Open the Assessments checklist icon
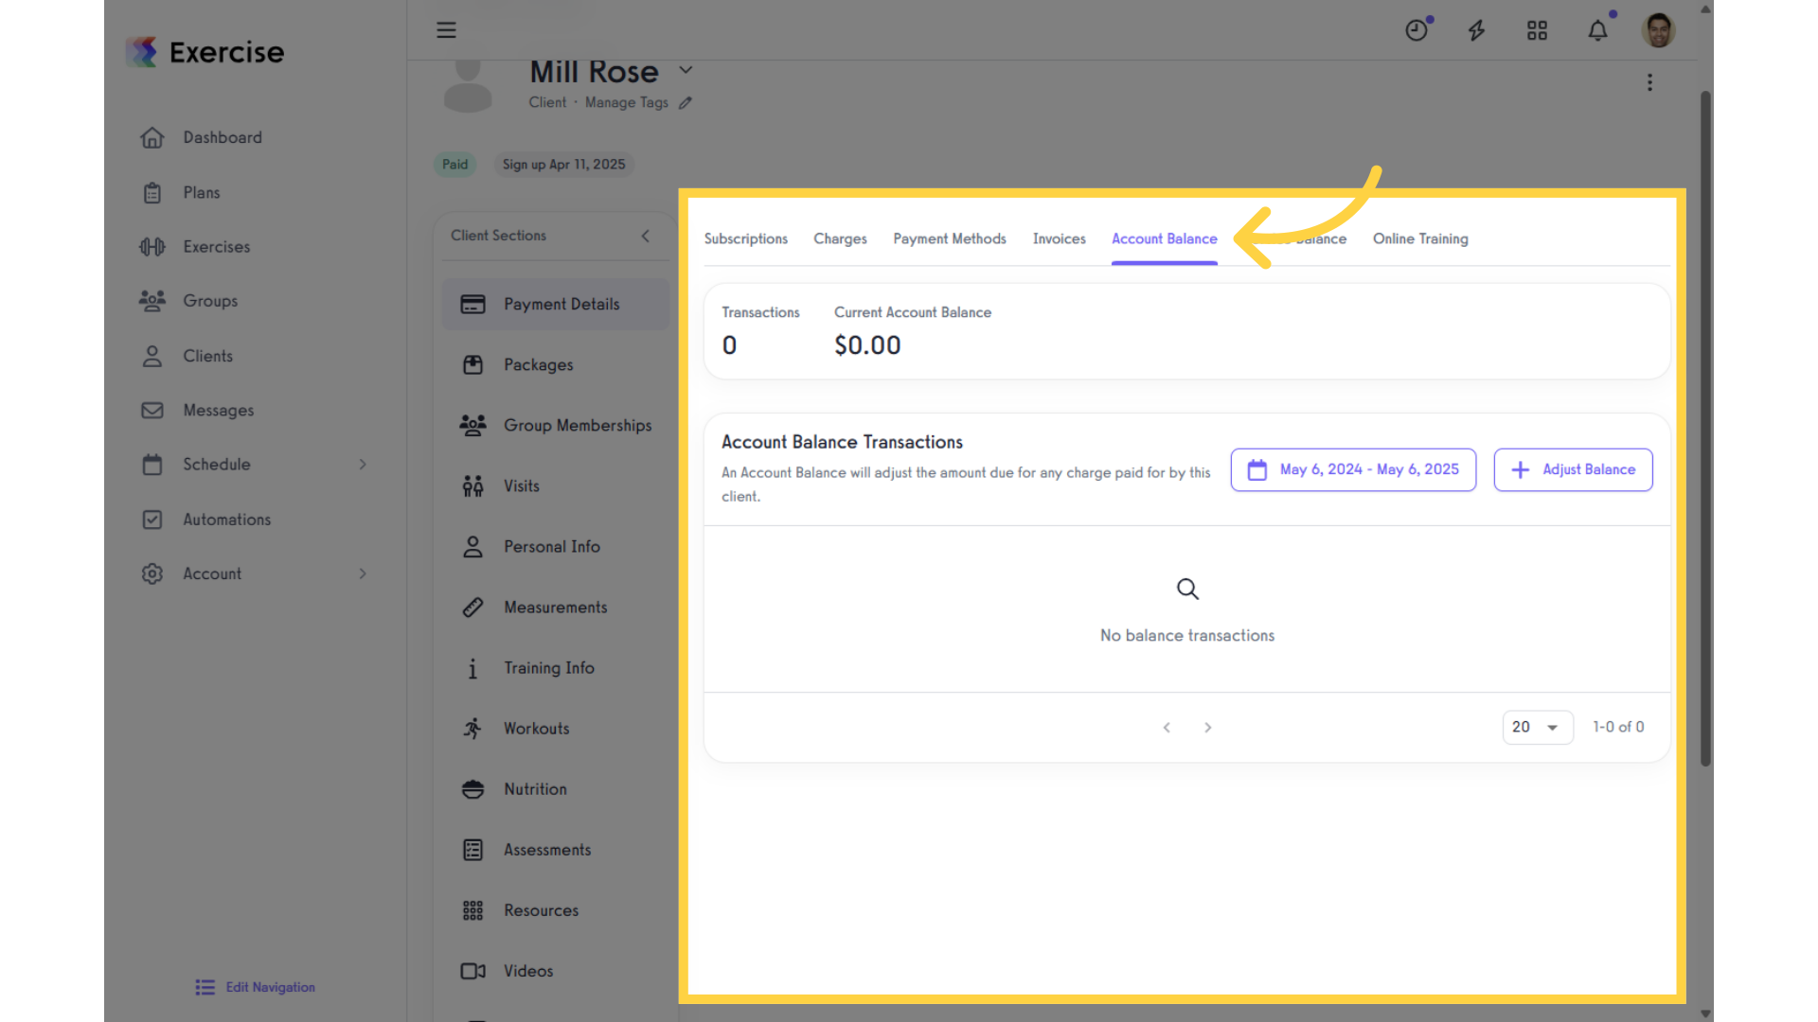 coord(472,850)
